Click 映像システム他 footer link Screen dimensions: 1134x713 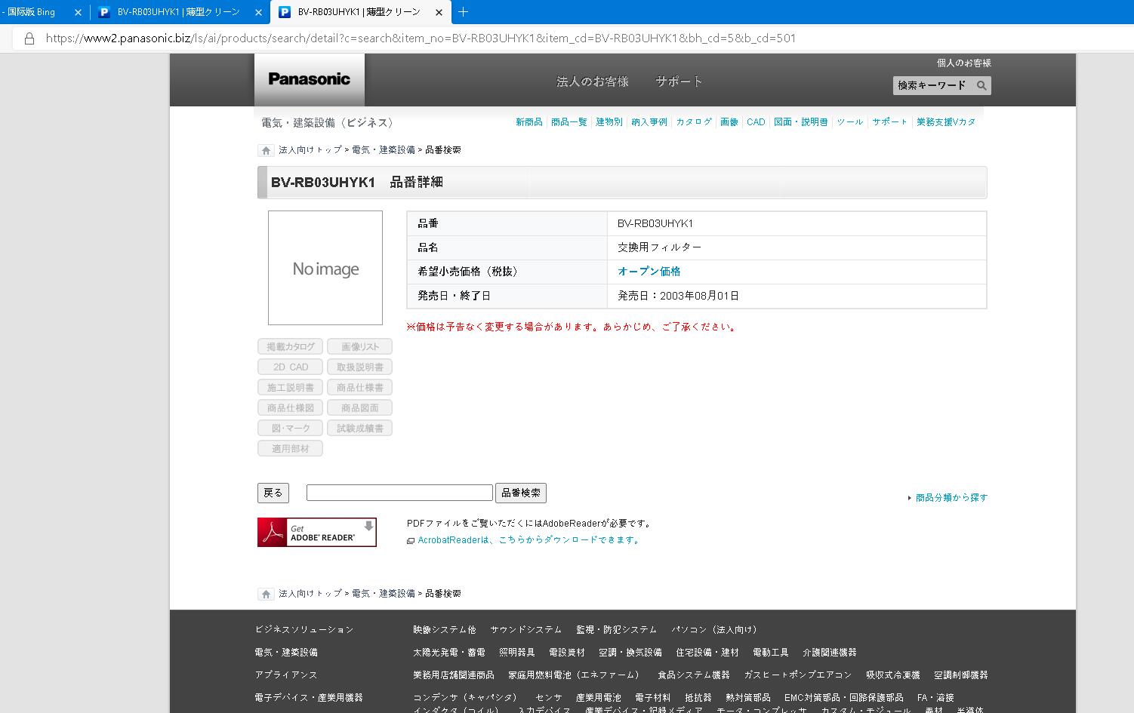click(x=445, y=630)
